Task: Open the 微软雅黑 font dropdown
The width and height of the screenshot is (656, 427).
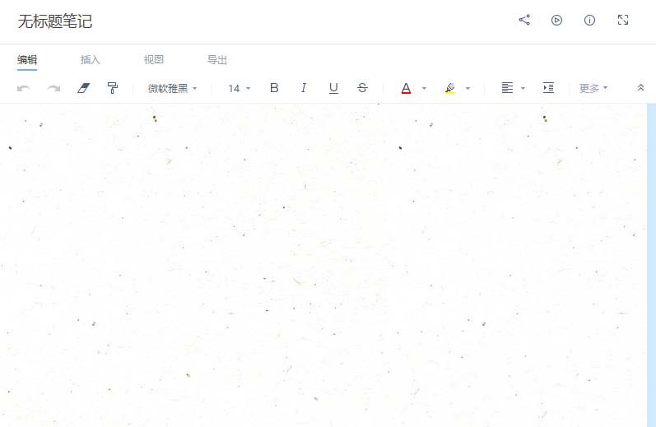Action: (x=172, y=88)
